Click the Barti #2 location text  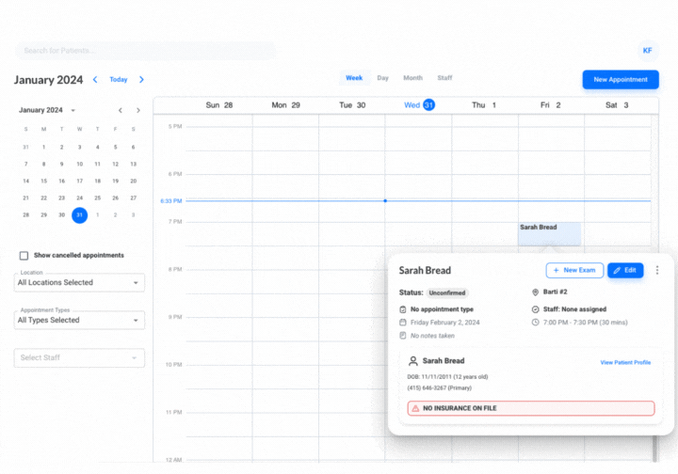tap(555, 292)
